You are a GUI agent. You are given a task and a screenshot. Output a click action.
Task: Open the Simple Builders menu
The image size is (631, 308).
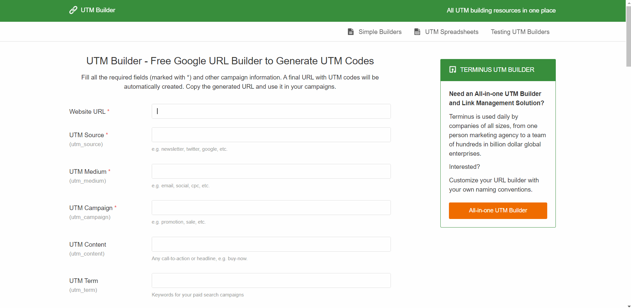point(380,32)
